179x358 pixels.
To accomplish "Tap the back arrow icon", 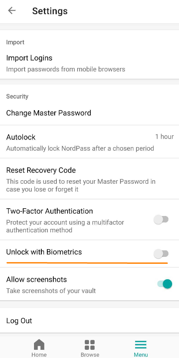I will pyautogui.click(x=12, y=10).
